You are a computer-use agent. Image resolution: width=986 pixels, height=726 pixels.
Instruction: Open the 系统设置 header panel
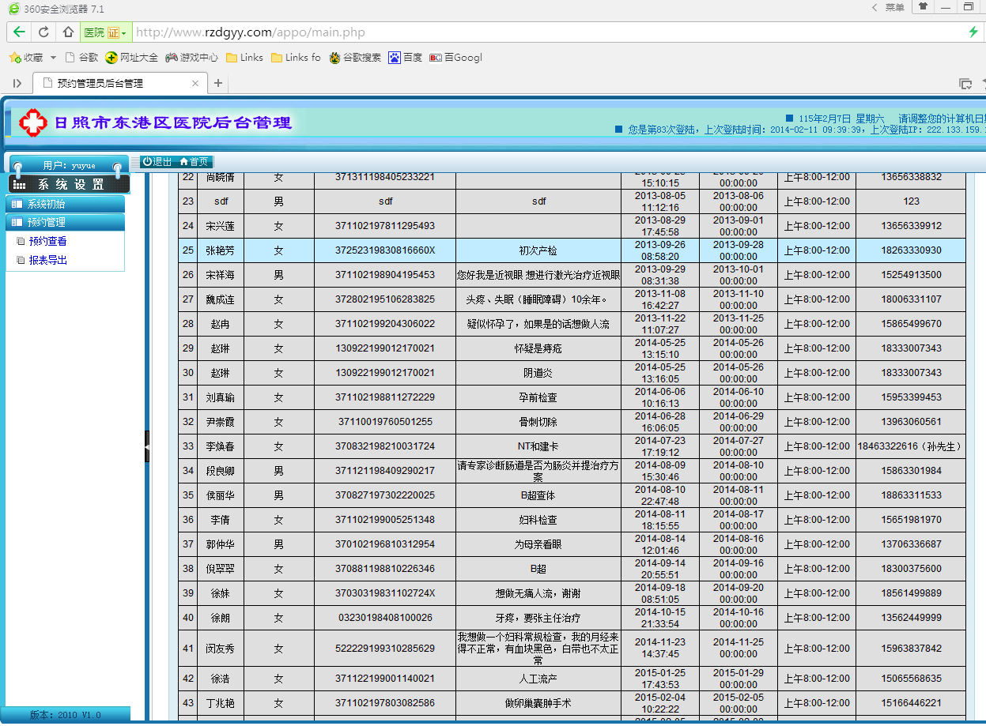tap(69, 184)
